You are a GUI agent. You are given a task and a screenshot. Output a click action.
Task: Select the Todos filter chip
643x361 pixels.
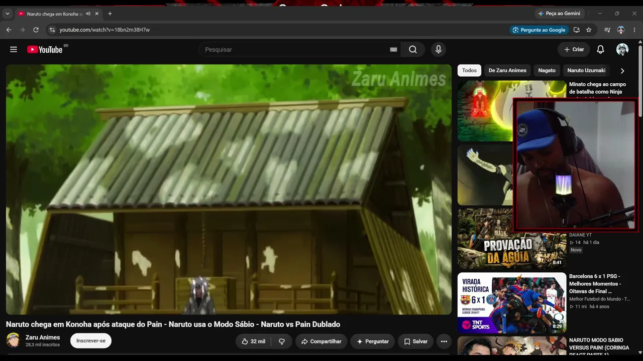pos(469,71)
